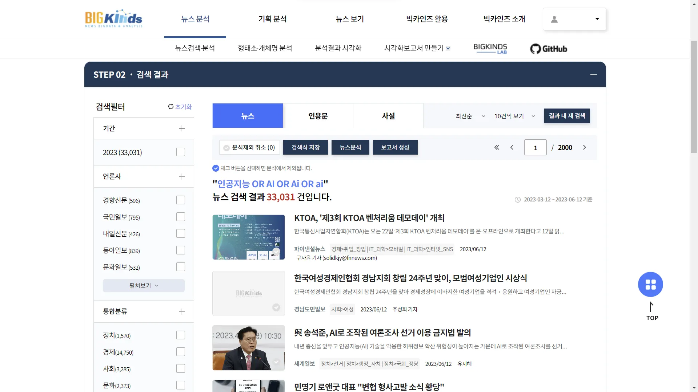Open the 10건씩 보기 per-page dropdown
Viewport: 698px width, 392px height.
click(514, 116)
